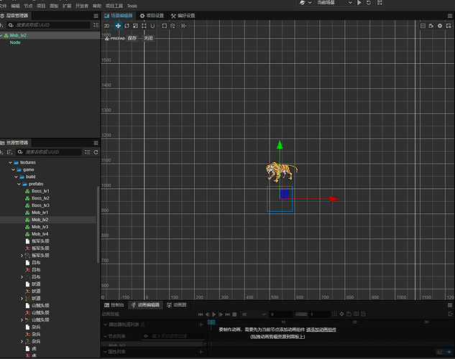Select the Move transform tool
Viewport: 455px width, 359px height.
(118, 26)
